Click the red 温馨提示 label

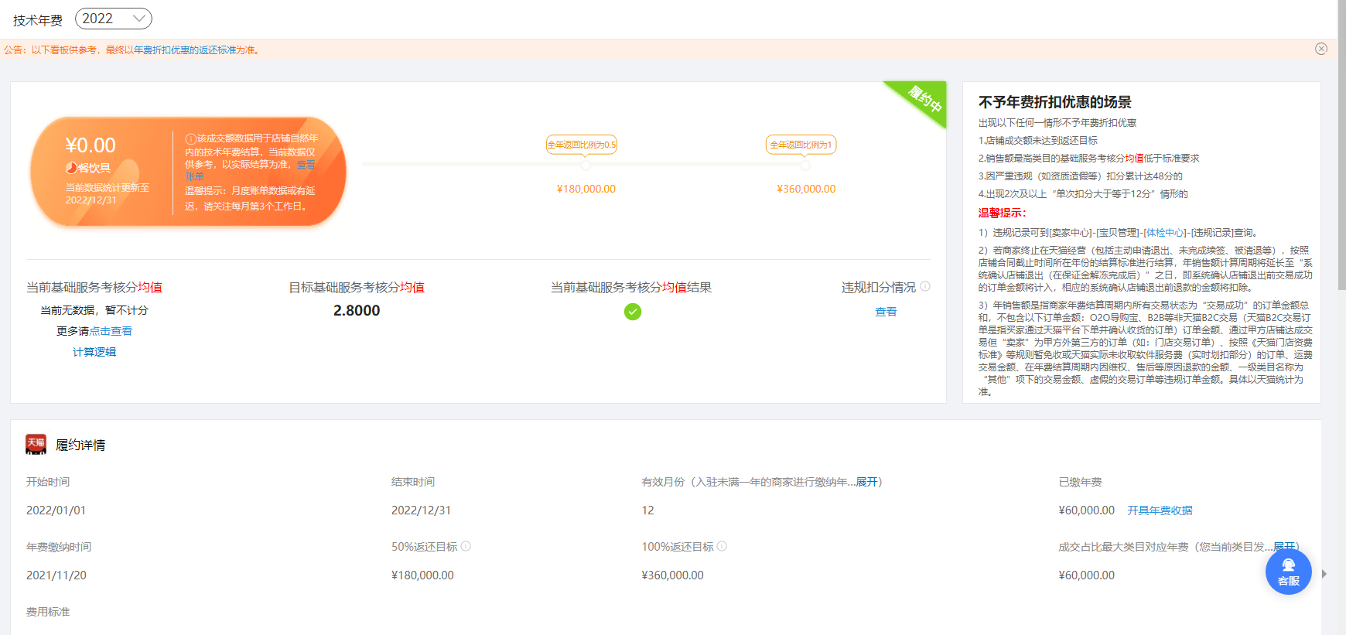(x=1002, y=213)
